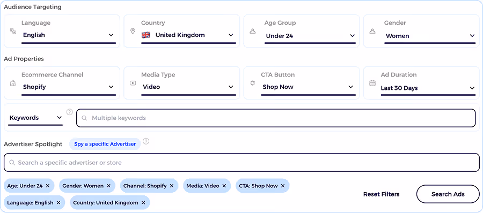Viewport: 483px width, 213px height.
Task: Click the Search Ads button
Action: click(x=448, y=194)
